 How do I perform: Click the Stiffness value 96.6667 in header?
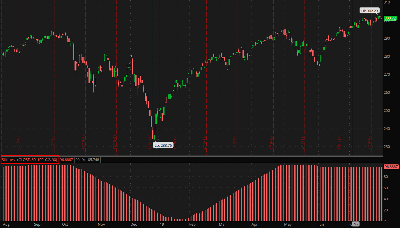click(66, 160)
